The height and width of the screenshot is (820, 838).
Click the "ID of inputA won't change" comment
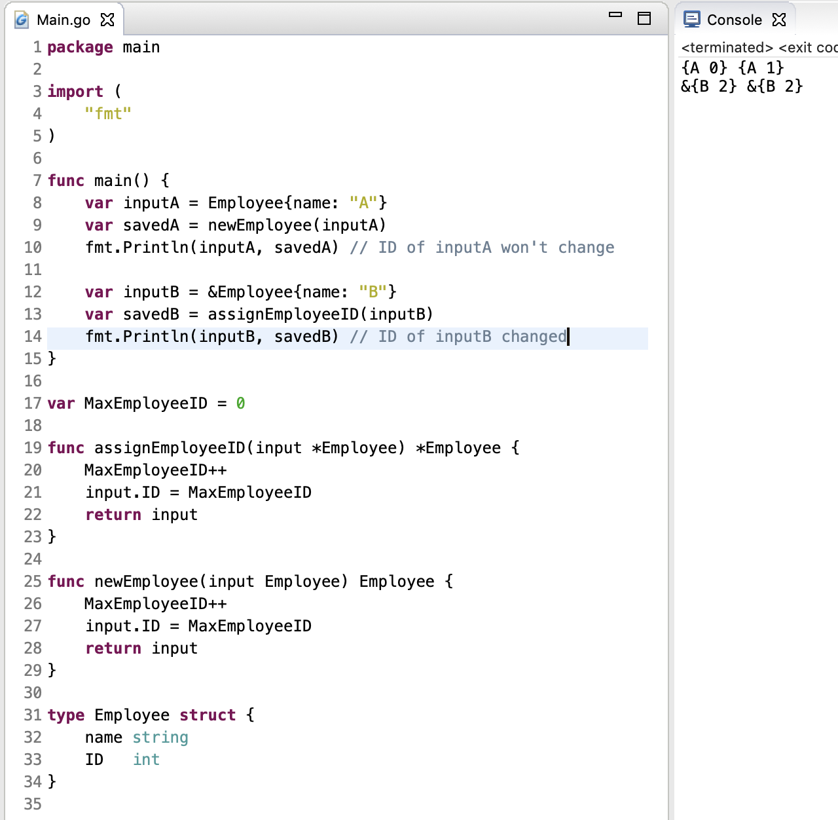pos(482,248)
